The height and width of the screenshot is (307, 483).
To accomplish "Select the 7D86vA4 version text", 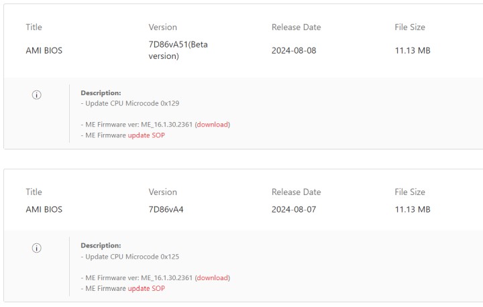I will click(x=166, y=209).
